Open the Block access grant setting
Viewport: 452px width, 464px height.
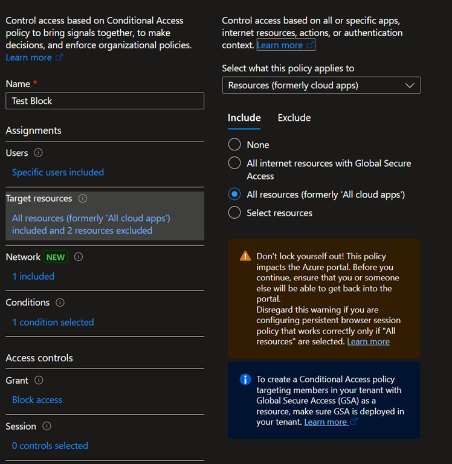pyautogui.click(x=37, y=400)
